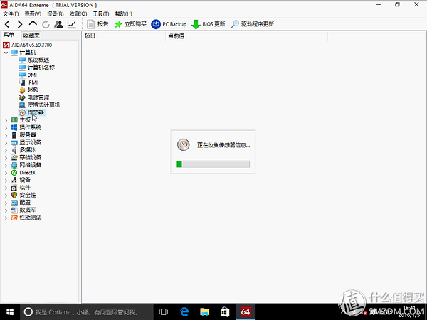The height and width of the screenshot is (320, 427).
Task: Click the 多媒体 speaker icon
Action: tap(14, 150)
